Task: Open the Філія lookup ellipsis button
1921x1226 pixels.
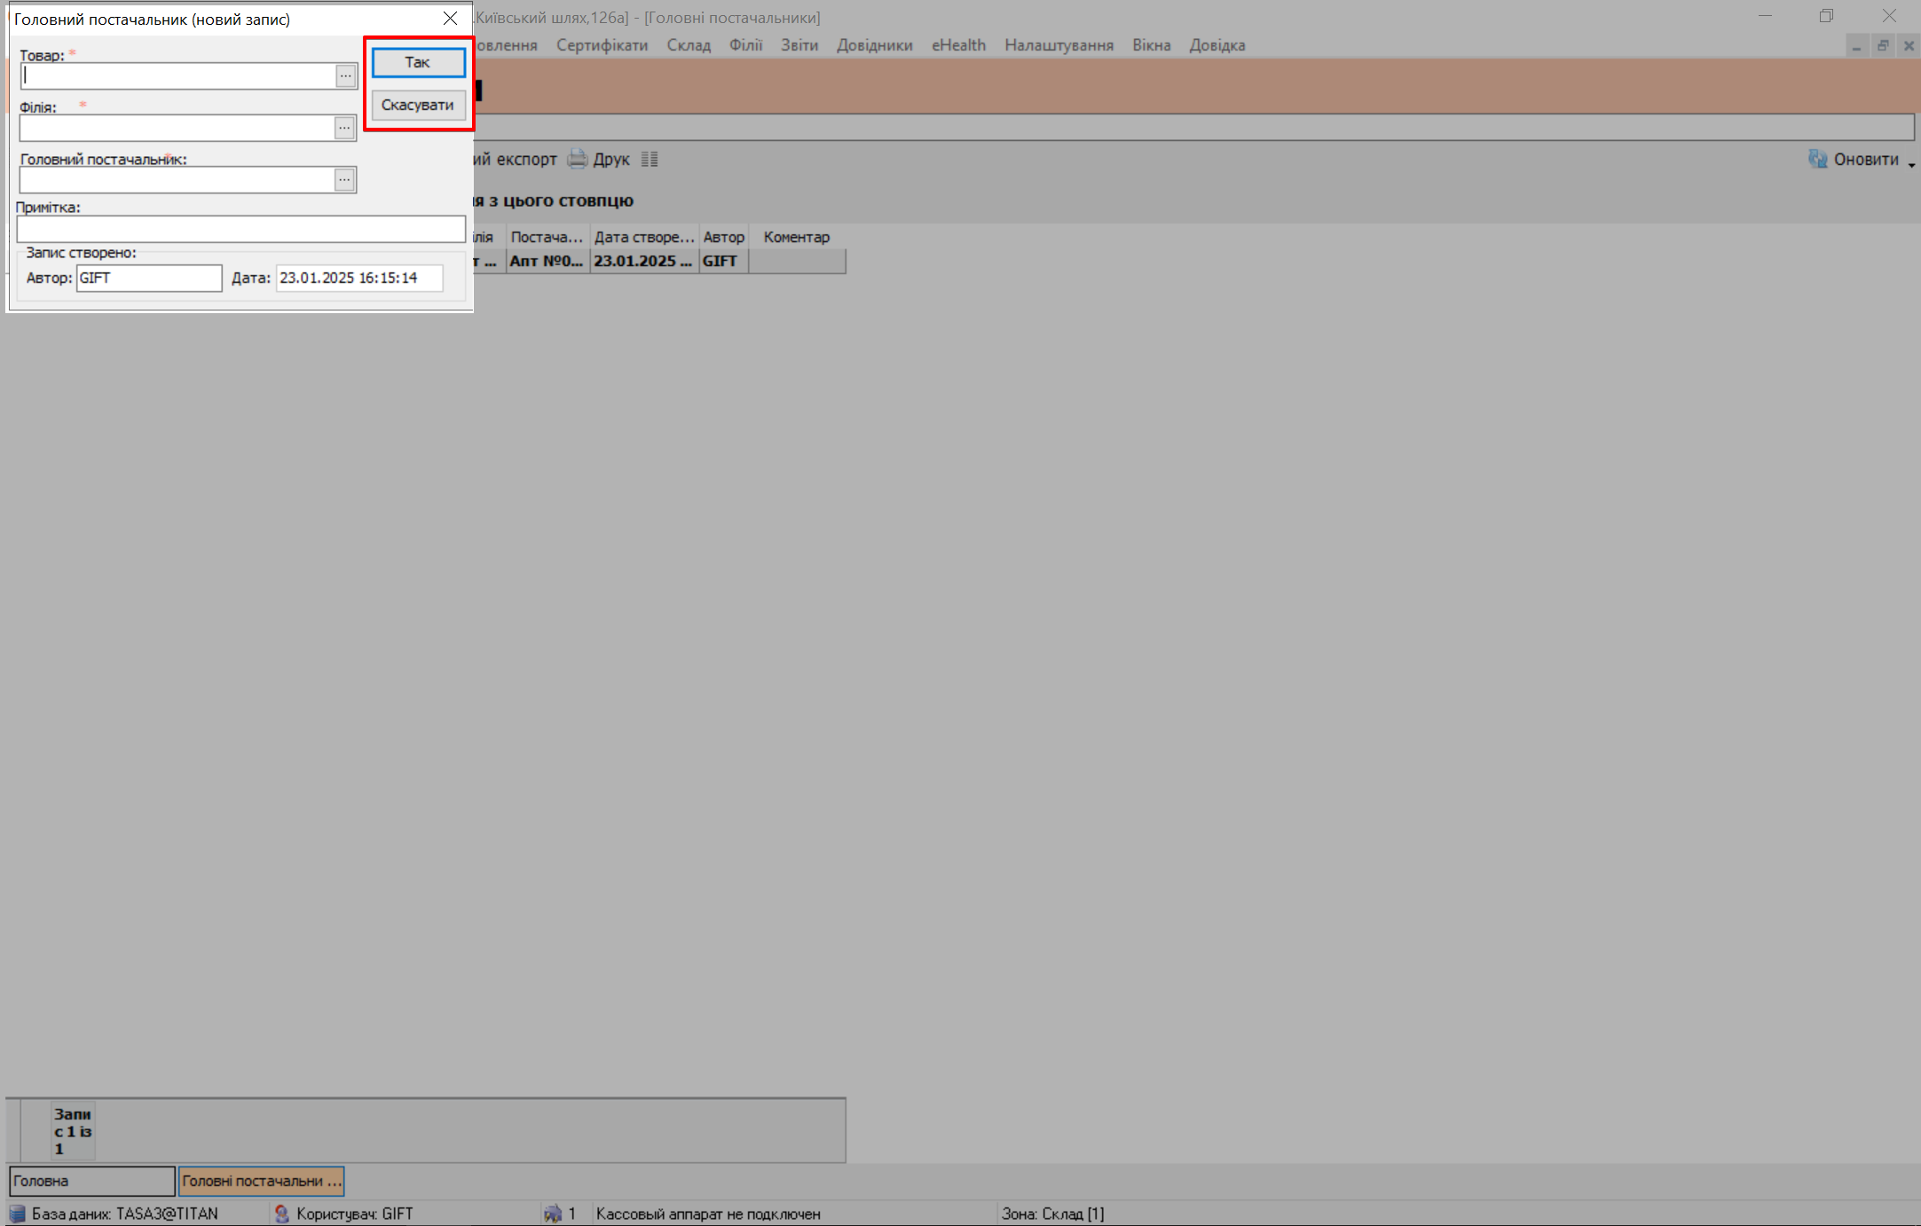Action: click(344, 128)
